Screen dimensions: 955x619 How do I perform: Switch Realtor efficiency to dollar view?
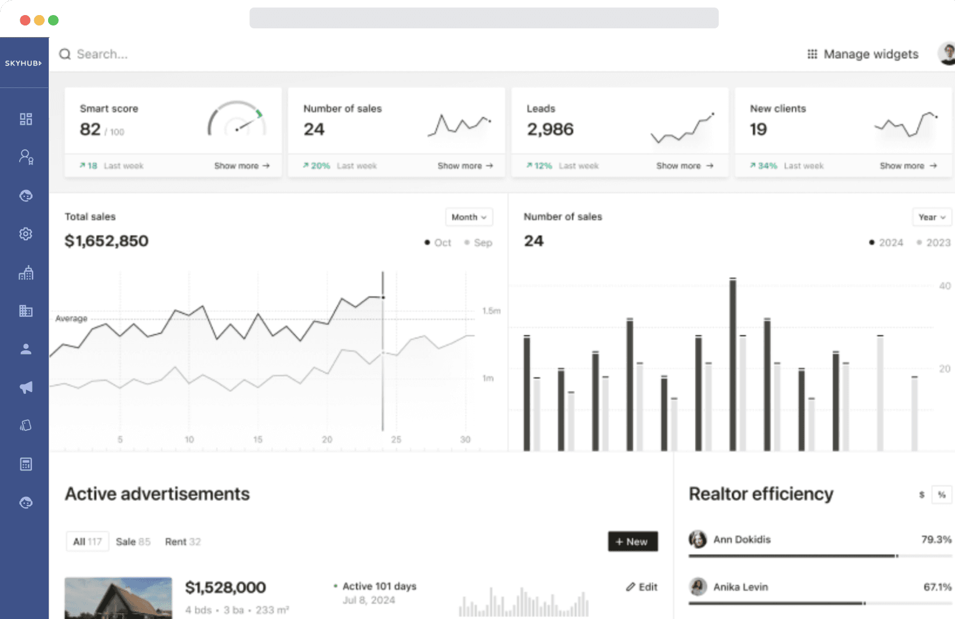click(921, 495)
